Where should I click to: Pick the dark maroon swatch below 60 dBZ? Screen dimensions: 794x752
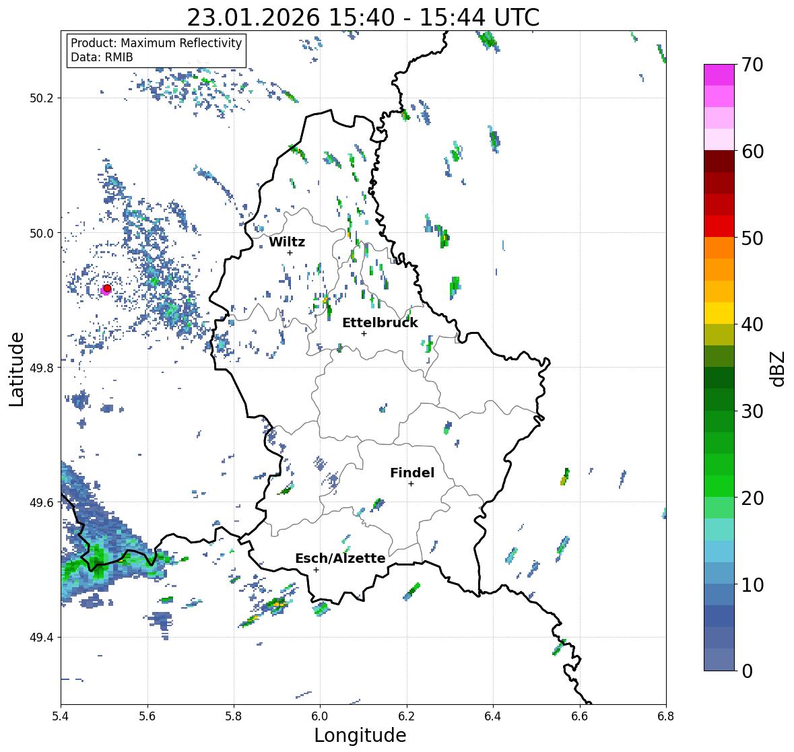point(719,162)
